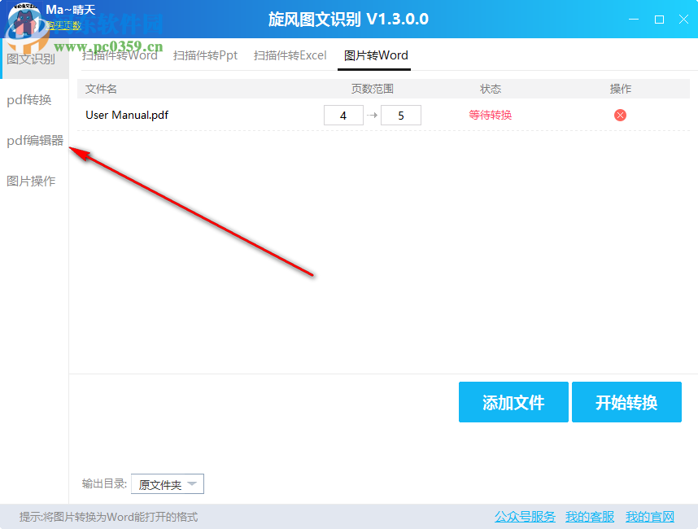Start conversion with 开始转换 button
The height and width of the screenshot is (529, 698).
click(x=626, y=402)
